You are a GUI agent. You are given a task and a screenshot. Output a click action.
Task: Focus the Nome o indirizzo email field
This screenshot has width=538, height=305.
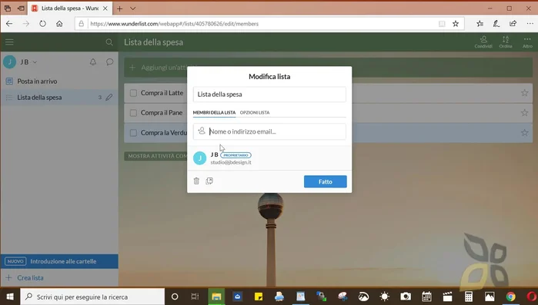[x=269, y=131]
